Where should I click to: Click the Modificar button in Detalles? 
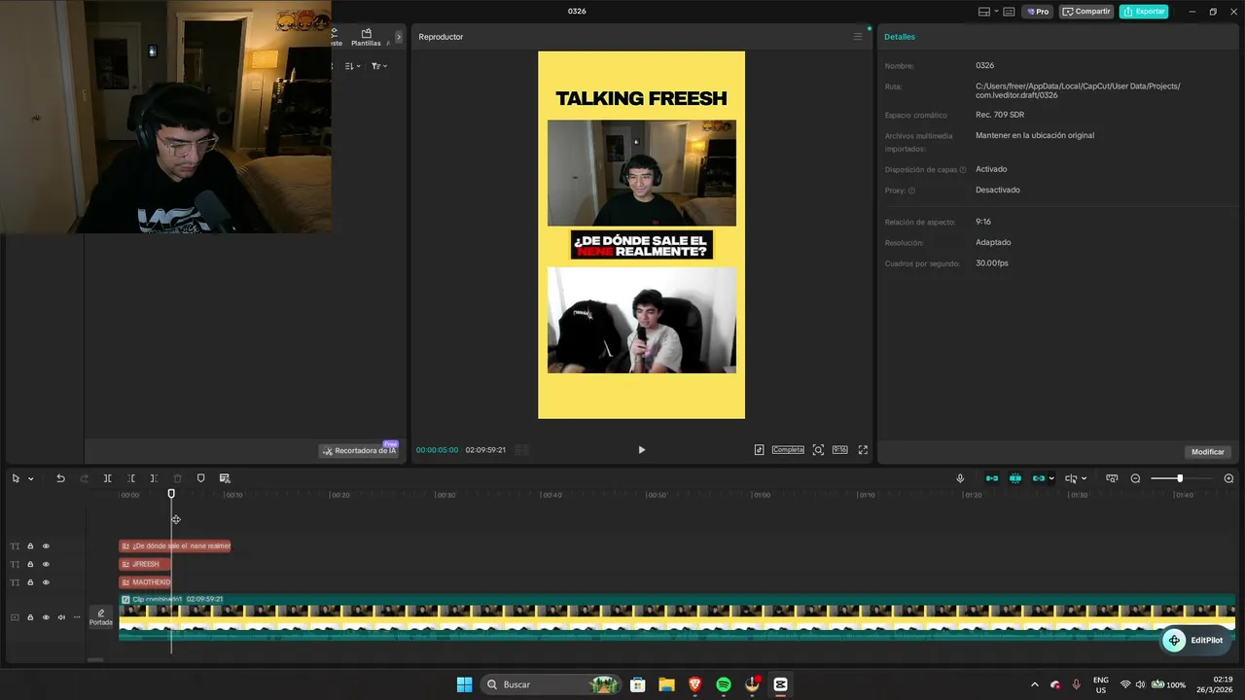1208,452
